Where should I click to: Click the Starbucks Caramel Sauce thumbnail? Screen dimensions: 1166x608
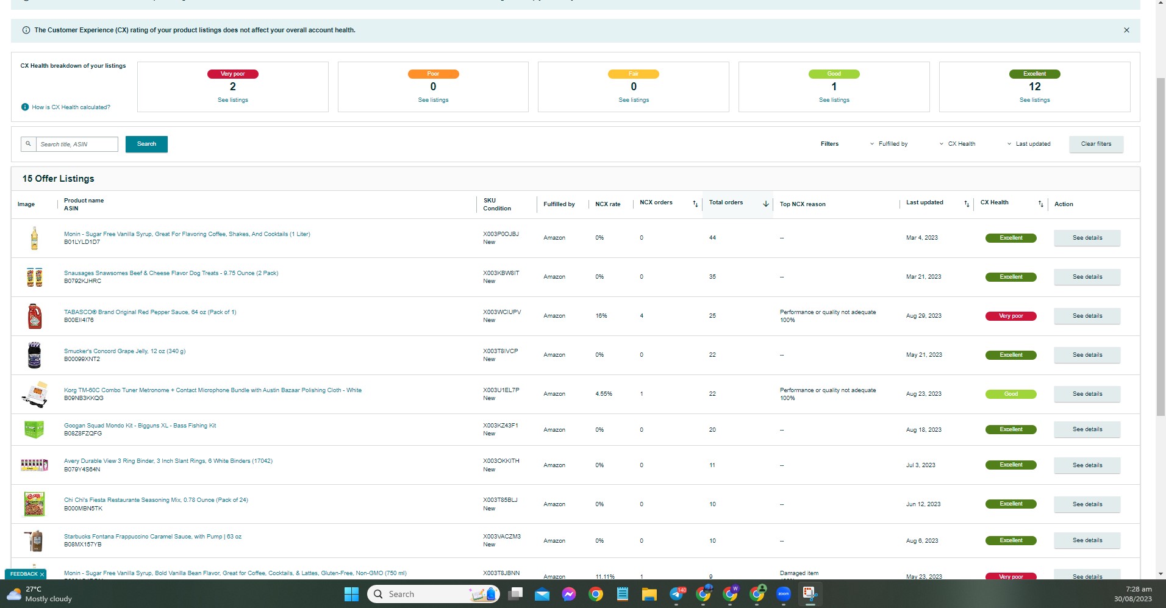point(35,541)
